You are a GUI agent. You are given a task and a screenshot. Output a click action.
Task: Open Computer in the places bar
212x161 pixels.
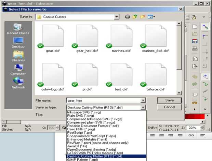click(x=18, y=70)
